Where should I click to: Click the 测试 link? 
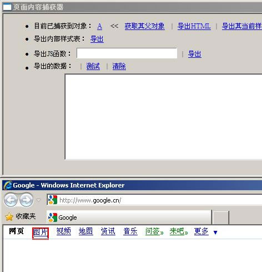click(x=93, y=66)
